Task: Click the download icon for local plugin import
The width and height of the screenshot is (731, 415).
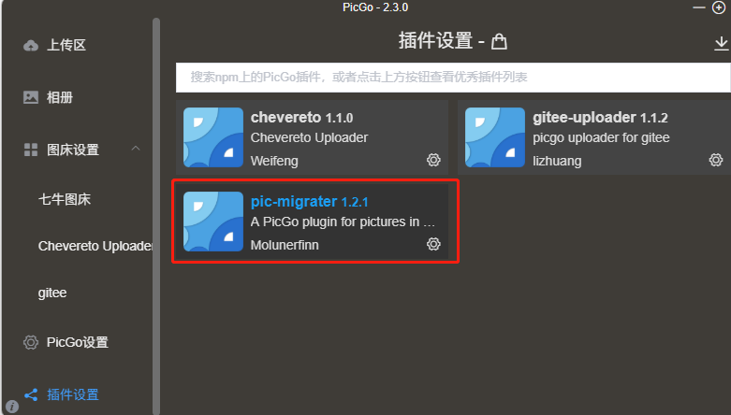Action: [721, 43]
